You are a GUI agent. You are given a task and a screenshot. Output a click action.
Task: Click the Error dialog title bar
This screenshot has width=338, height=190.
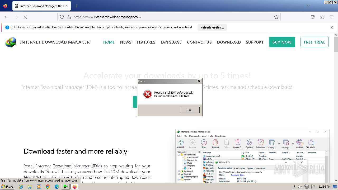(170, 81)
